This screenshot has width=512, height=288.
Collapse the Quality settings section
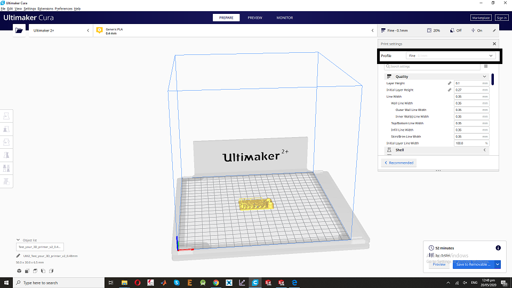[x=437, y=76]
